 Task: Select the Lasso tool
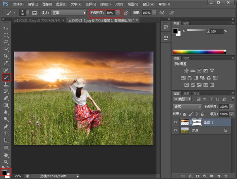pyautogui.click(x=6, y=42)
